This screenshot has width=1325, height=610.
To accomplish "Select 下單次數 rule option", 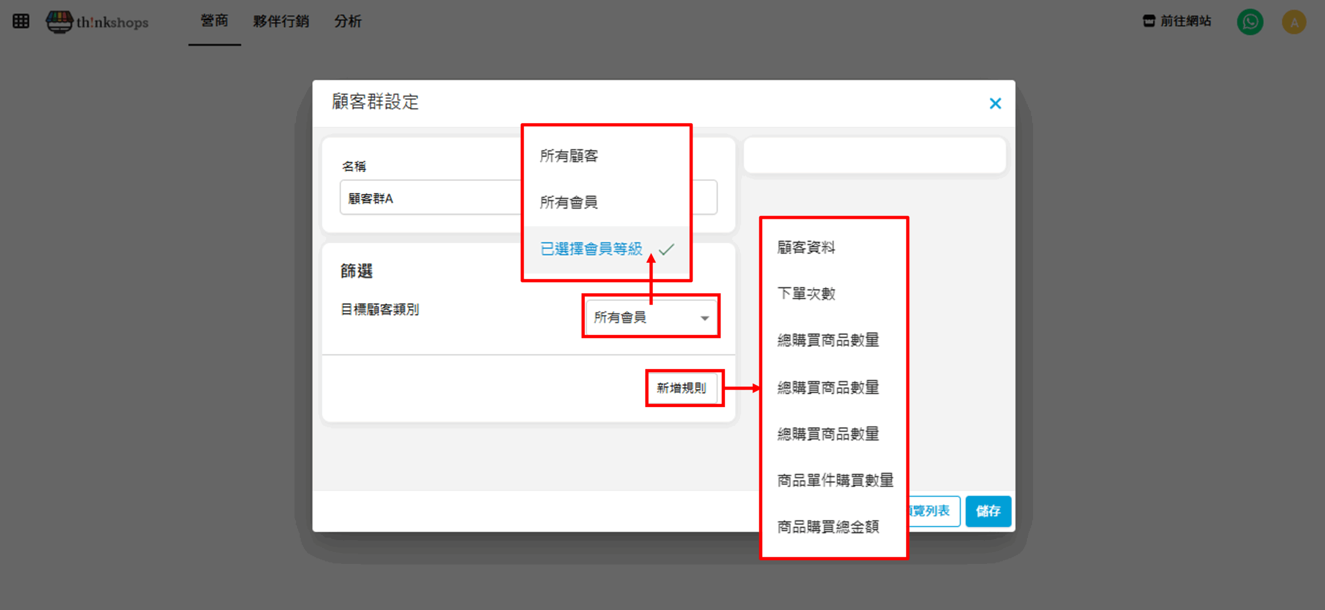I will click(806, 294).
